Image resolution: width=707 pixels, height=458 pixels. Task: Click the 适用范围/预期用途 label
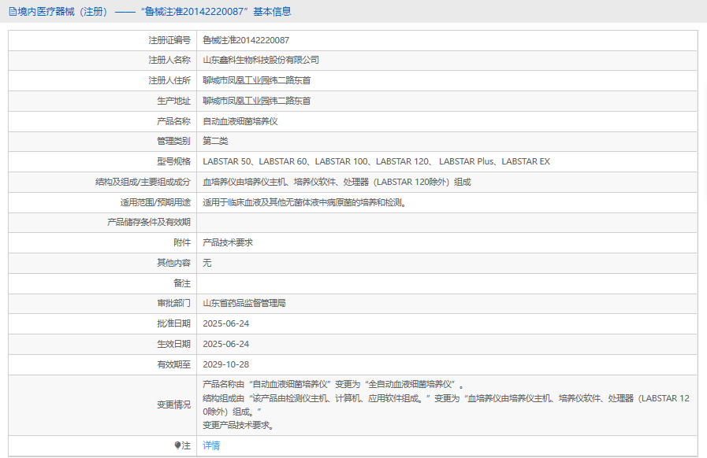(x=155, y=203)
